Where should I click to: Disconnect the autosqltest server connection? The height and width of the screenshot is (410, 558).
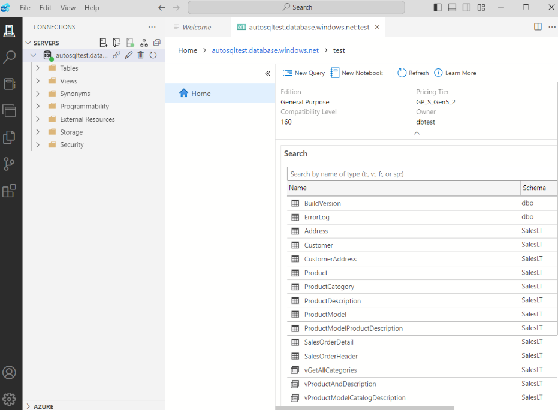[x=116, y=55]
